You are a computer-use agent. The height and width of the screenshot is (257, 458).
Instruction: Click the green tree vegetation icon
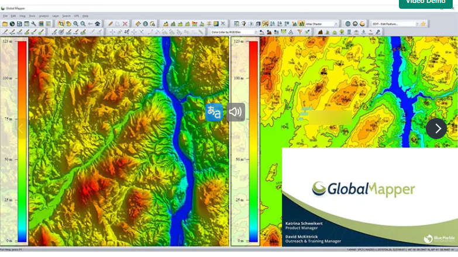342,32
